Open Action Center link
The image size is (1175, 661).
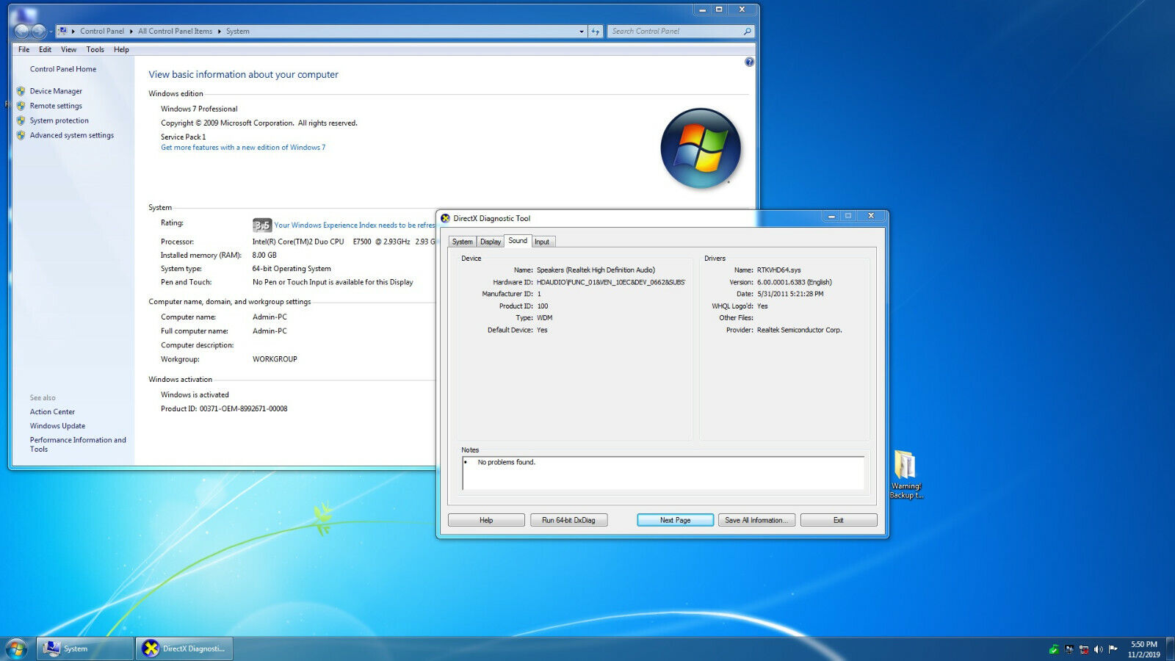pos(52,412)
